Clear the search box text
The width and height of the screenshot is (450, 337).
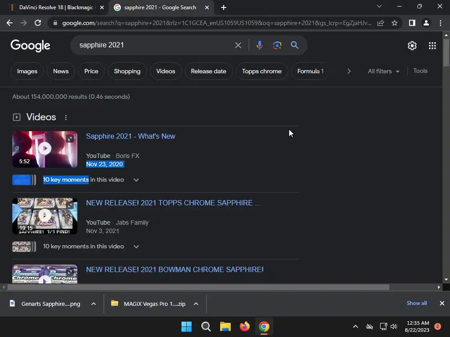click(x=238, y=45)
